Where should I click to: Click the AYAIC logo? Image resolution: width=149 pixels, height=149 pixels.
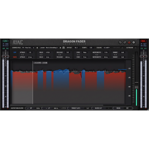pos(18,42)
